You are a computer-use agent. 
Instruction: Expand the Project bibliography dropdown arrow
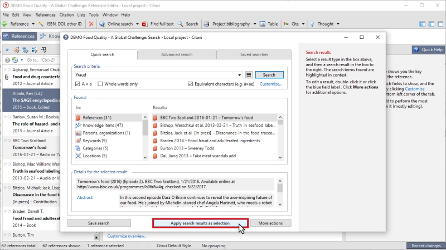click(255, 24)
